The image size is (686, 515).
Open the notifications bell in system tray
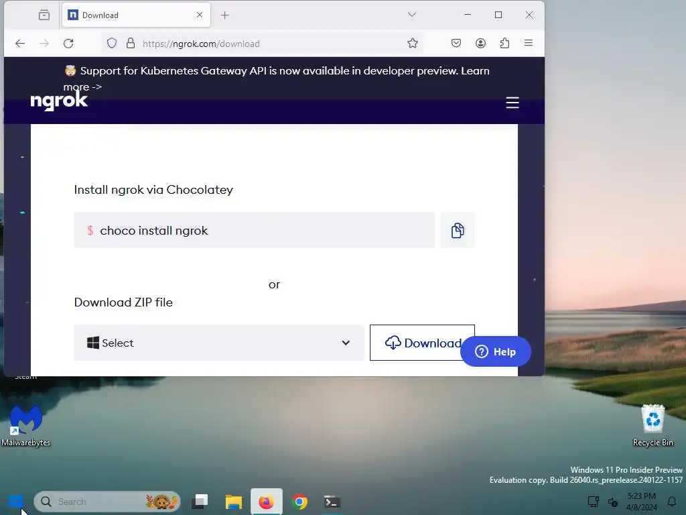click(x=672, y=502)
